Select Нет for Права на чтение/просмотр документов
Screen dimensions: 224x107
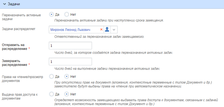67,77
